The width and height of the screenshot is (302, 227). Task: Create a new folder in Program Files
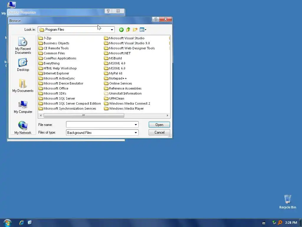click(135, 30)
